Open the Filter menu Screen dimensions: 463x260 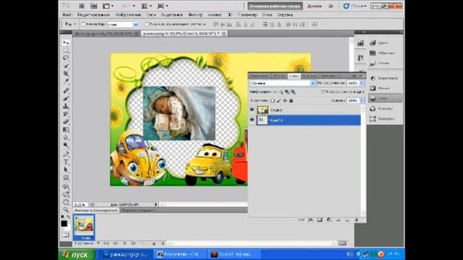(x=195, y=14)
